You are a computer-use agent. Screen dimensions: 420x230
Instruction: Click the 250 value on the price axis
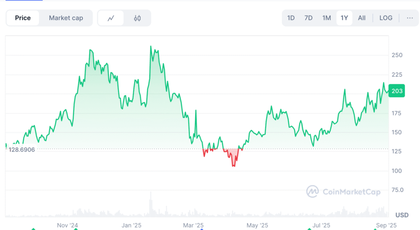tap(397, 55)
